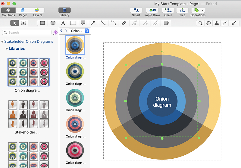Click the Zoom magnifier tool
The width and height of the screenshot is (241, 168).
(201, 23)
